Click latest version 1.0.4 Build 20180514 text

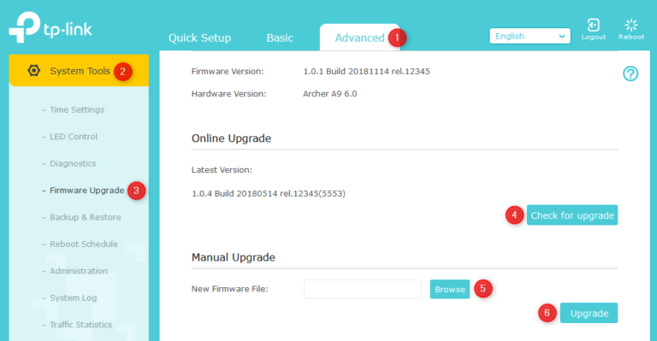click(x=269, y=193)
